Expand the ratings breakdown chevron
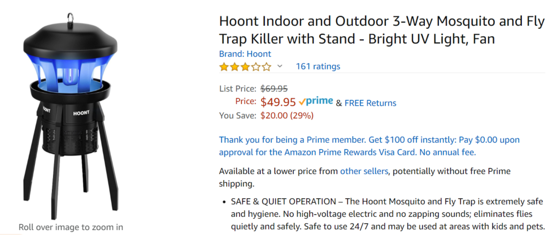 pos(279,66)
